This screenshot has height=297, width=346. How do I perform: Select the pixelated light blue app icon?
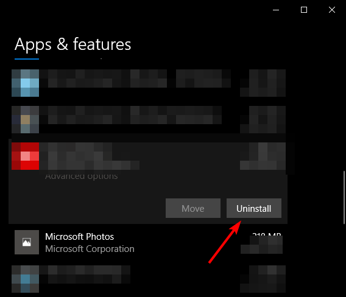tap(26, 83)
